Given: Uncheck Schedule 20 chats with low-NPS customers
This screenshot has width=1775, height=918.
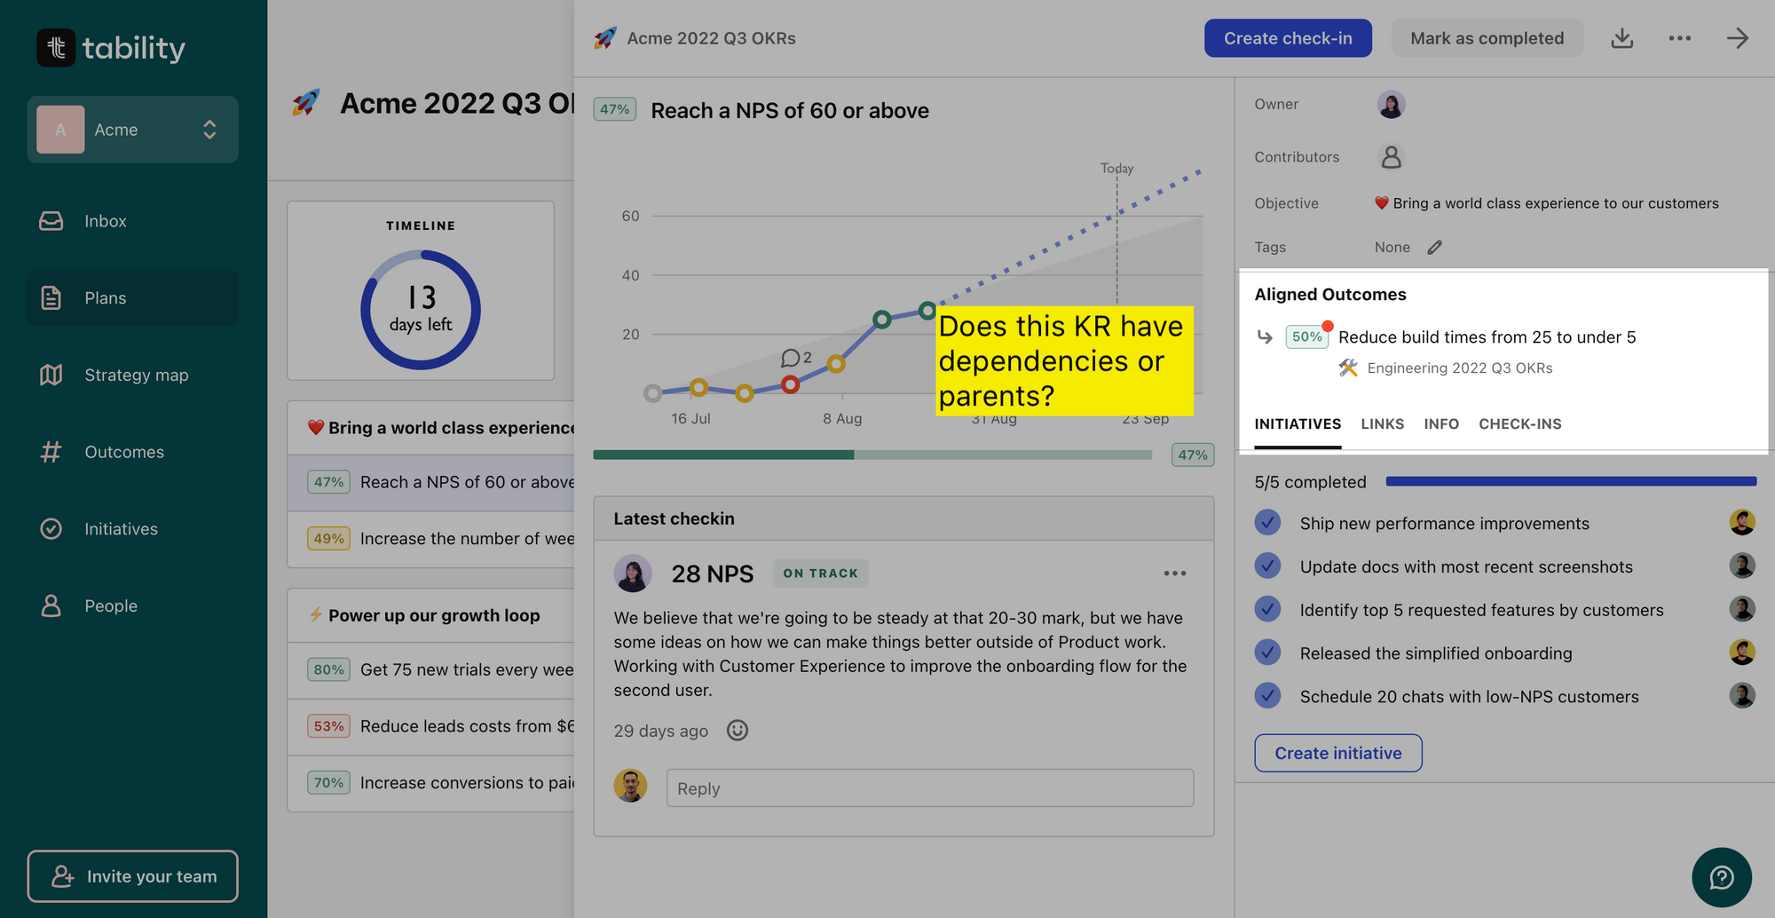Looking at the screenshot, I should (1268, 695).
